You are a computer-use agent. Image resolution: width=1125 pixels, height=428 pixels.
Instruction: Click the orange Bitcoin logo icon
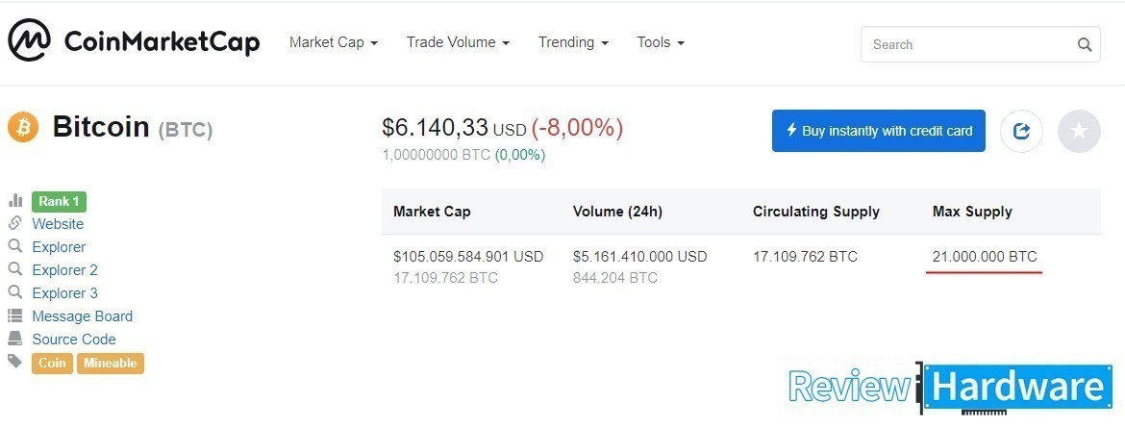[x=23, y=127]
